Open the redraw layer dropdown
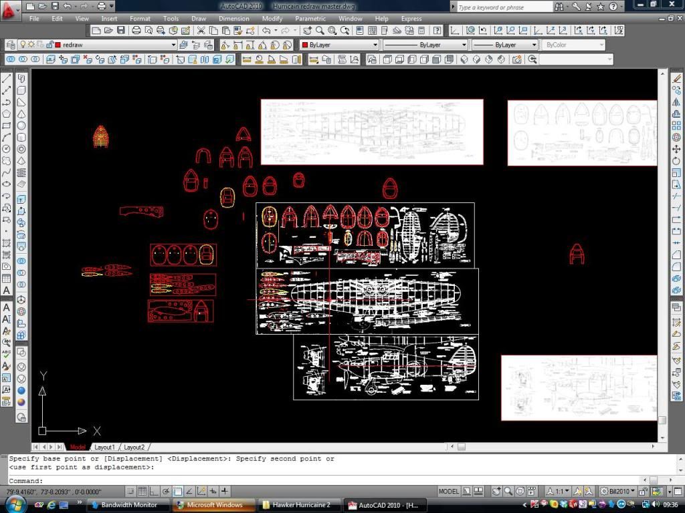 coord(173,45)
